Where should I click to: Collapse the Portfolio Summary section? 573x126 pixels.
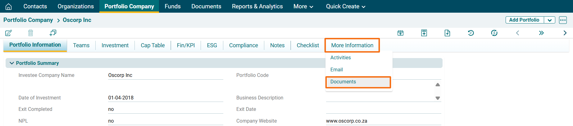coord(12,63)
